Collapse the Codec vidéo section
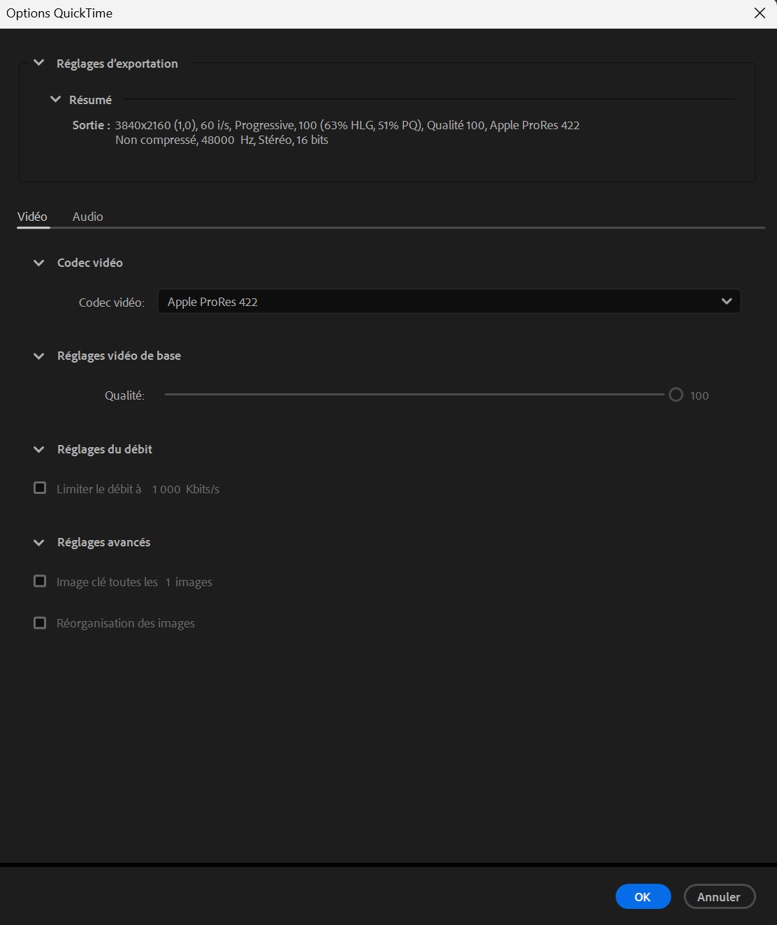 39,263
